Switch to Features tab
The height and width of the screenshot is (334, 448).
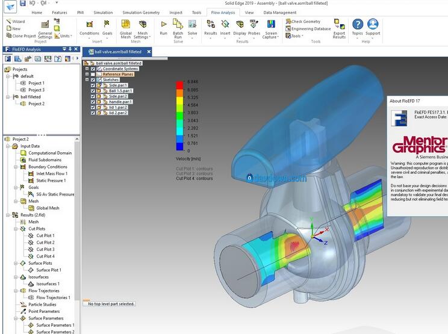point(60,13)
